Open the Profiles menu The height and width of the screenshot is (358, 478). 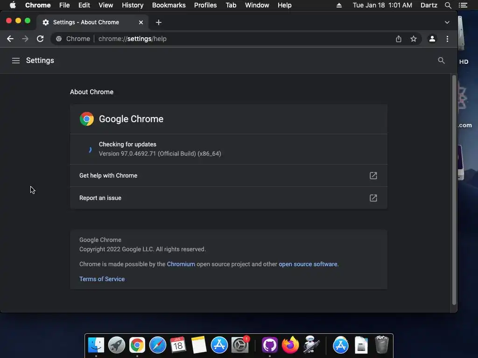click(205, 5)
